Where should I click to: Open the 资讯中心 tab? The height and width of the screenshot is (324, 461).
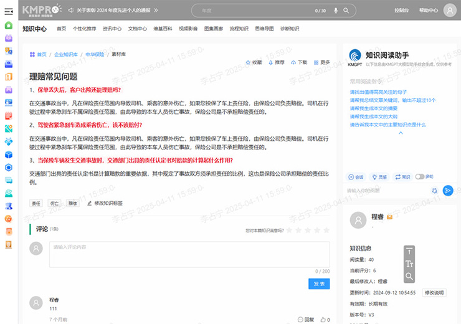tap(112, 29)
